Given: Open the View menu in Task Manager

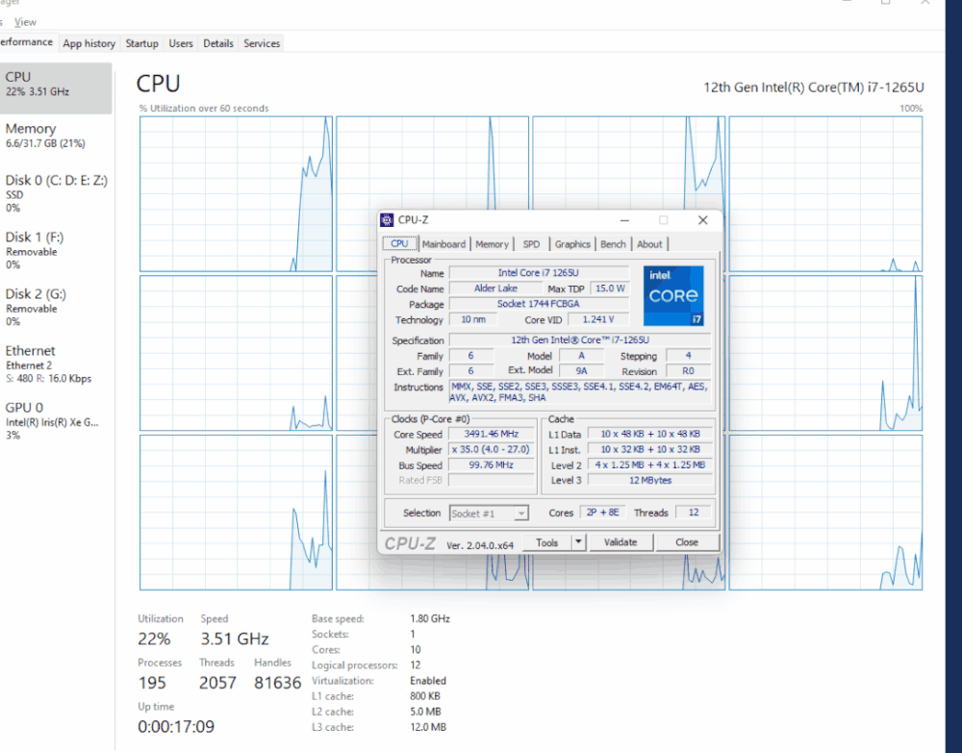Looking at the screenshot, I should coord(25,22).
